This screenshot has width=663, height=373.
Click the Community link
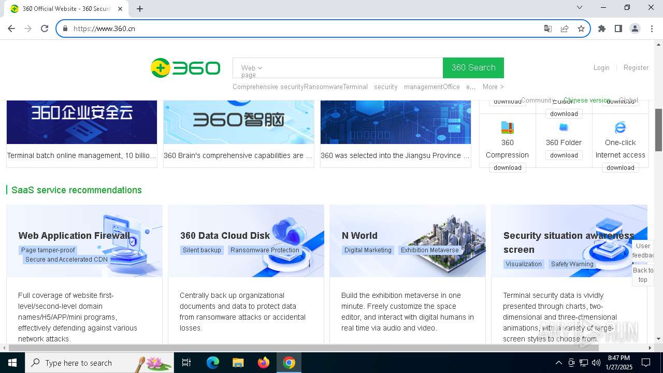(538, 101)
